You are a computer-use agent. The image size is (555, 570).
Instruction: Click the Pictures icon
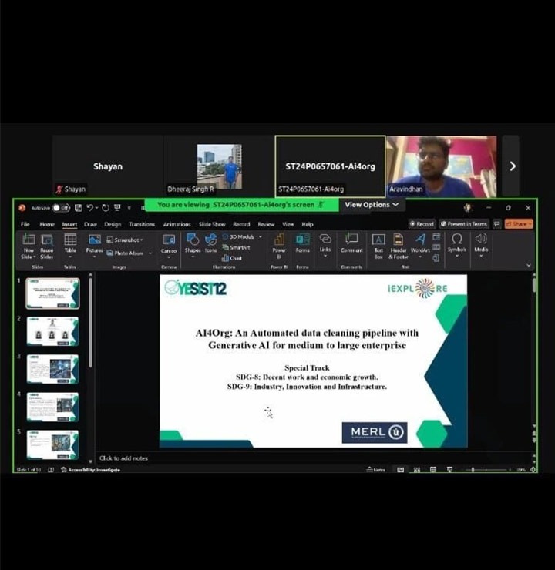(x=94, y=243)
